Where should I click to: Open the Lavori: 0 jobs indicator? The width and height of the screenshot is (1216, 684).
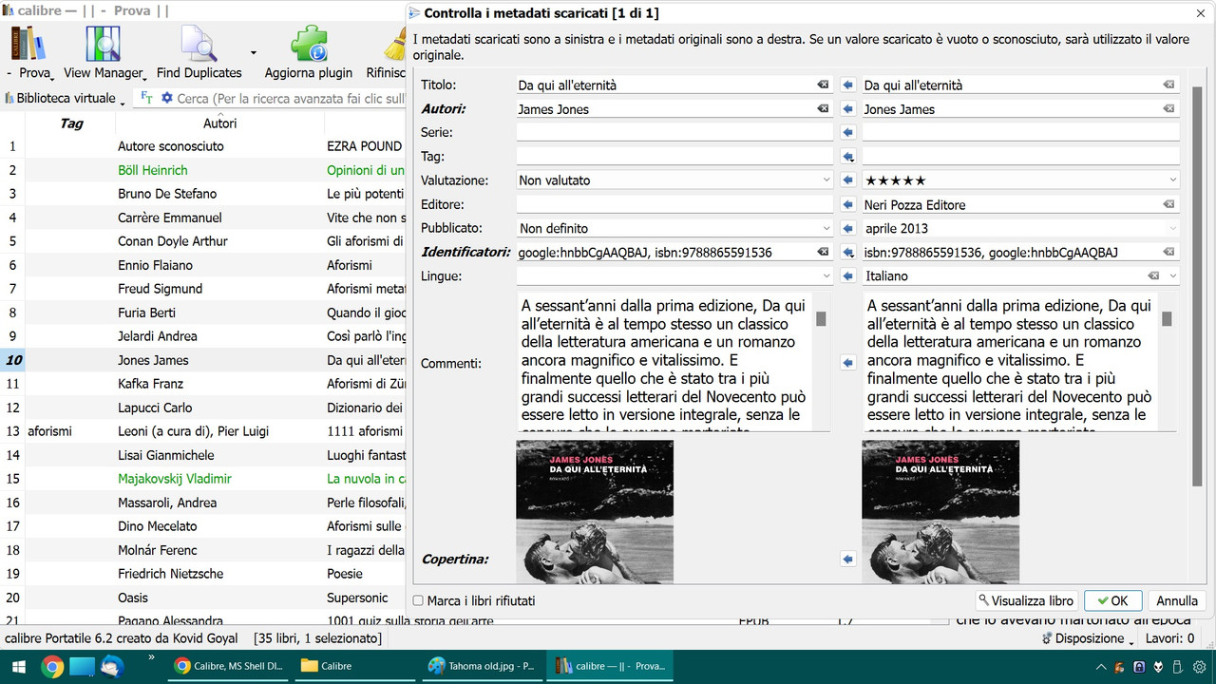pos(1168,639)
